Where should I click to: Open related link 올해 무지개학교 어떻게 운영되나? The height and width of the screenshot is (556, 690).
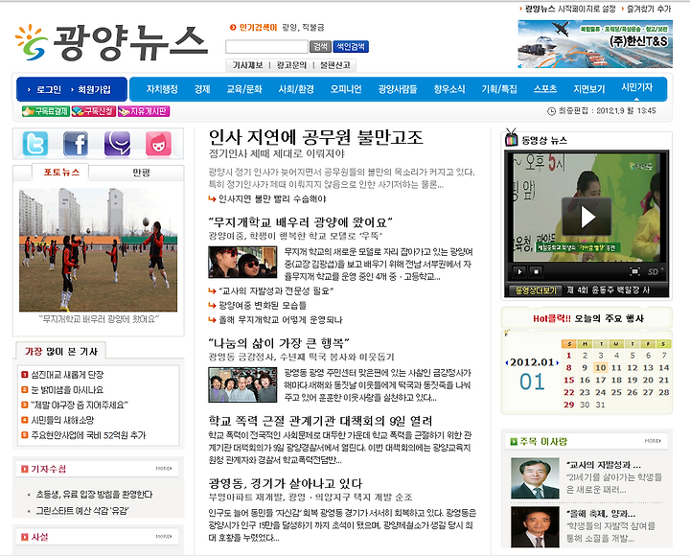280,319
